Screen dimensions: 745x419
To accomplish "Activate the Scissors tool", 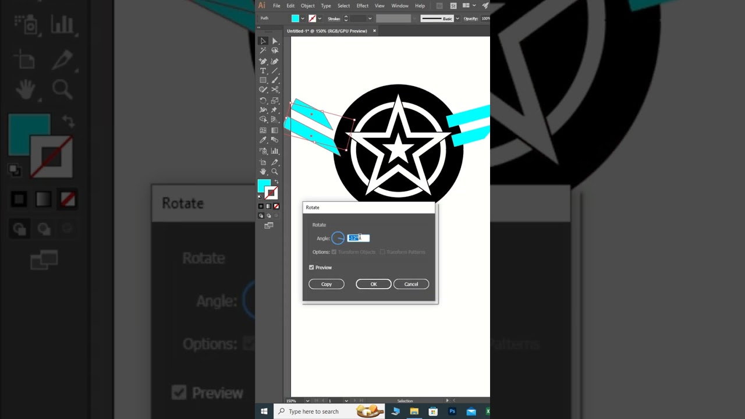I will pyautogui.click(x=275, y=90).
